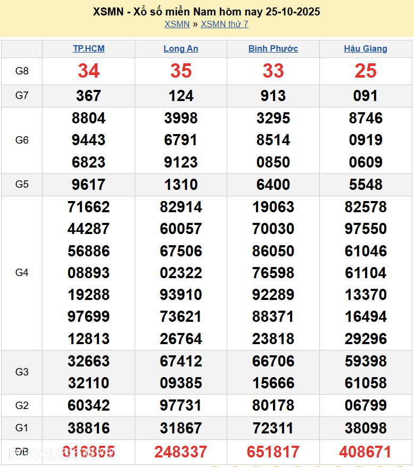Open the Hậu Giang province link
Screen dimensions: 414x467
(x=366, y=49)
